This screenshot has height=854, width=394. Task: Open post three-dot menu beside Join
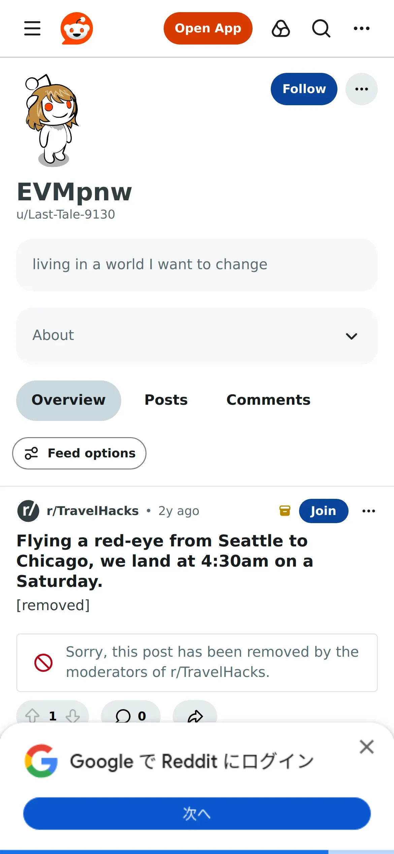tap(369, 511)
